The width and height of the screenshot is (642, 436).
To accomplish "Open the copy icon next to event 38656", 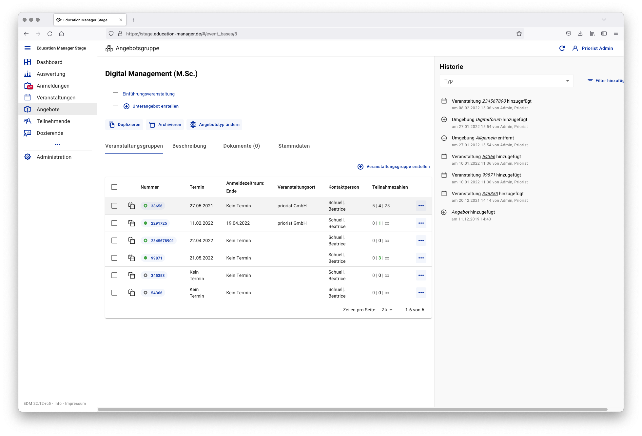I will [131, 206].
